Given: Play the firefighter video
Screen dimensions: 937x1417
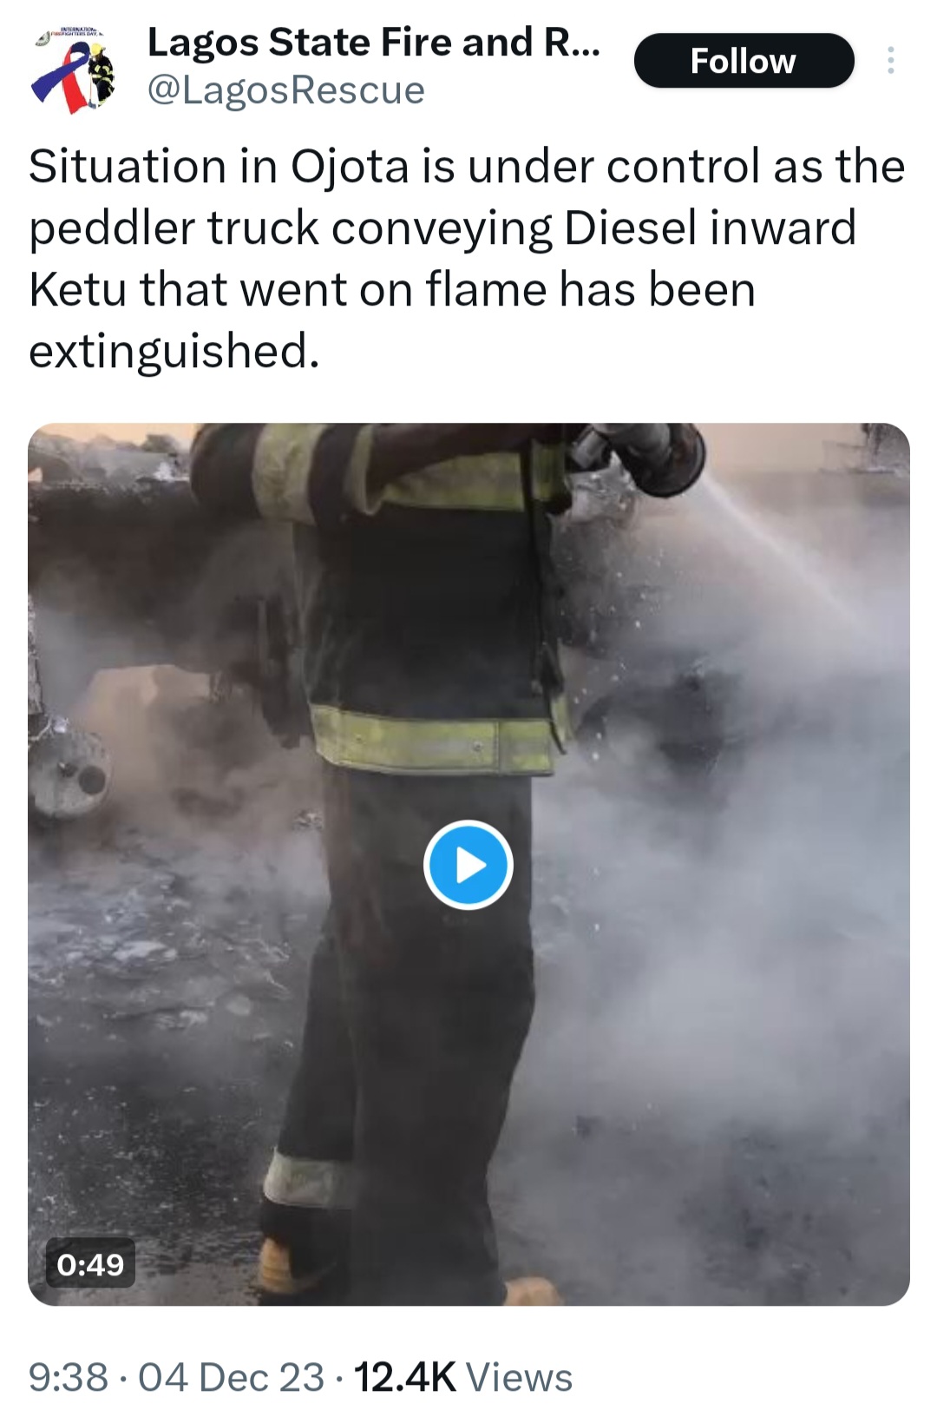Looking at the screenshot, I should [468, 865].
